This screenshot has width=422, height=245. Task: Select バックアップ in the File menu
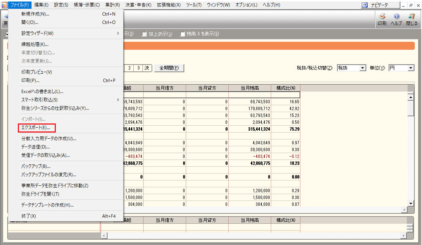(x=36, y=166)
